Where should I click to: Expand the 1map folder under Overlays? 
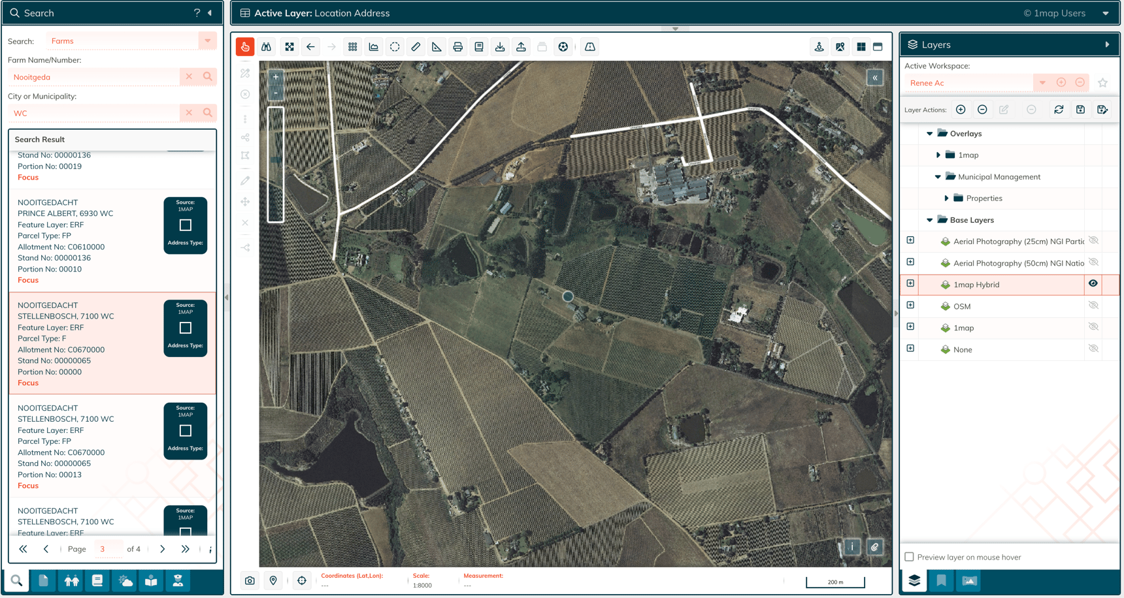(939, 155)
